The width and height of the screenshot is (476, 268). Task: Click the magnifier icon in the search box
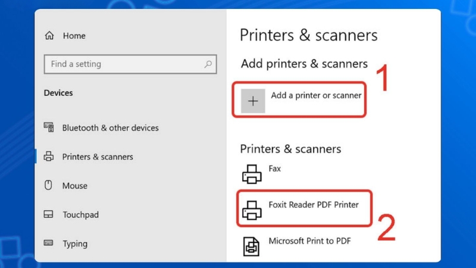[208, 64]
